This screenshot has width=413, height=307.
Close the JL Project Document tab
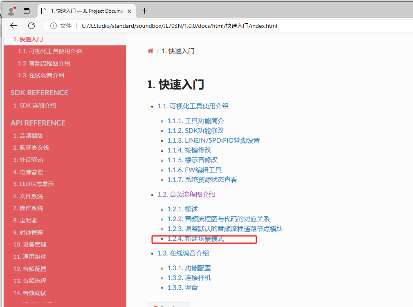129,11
